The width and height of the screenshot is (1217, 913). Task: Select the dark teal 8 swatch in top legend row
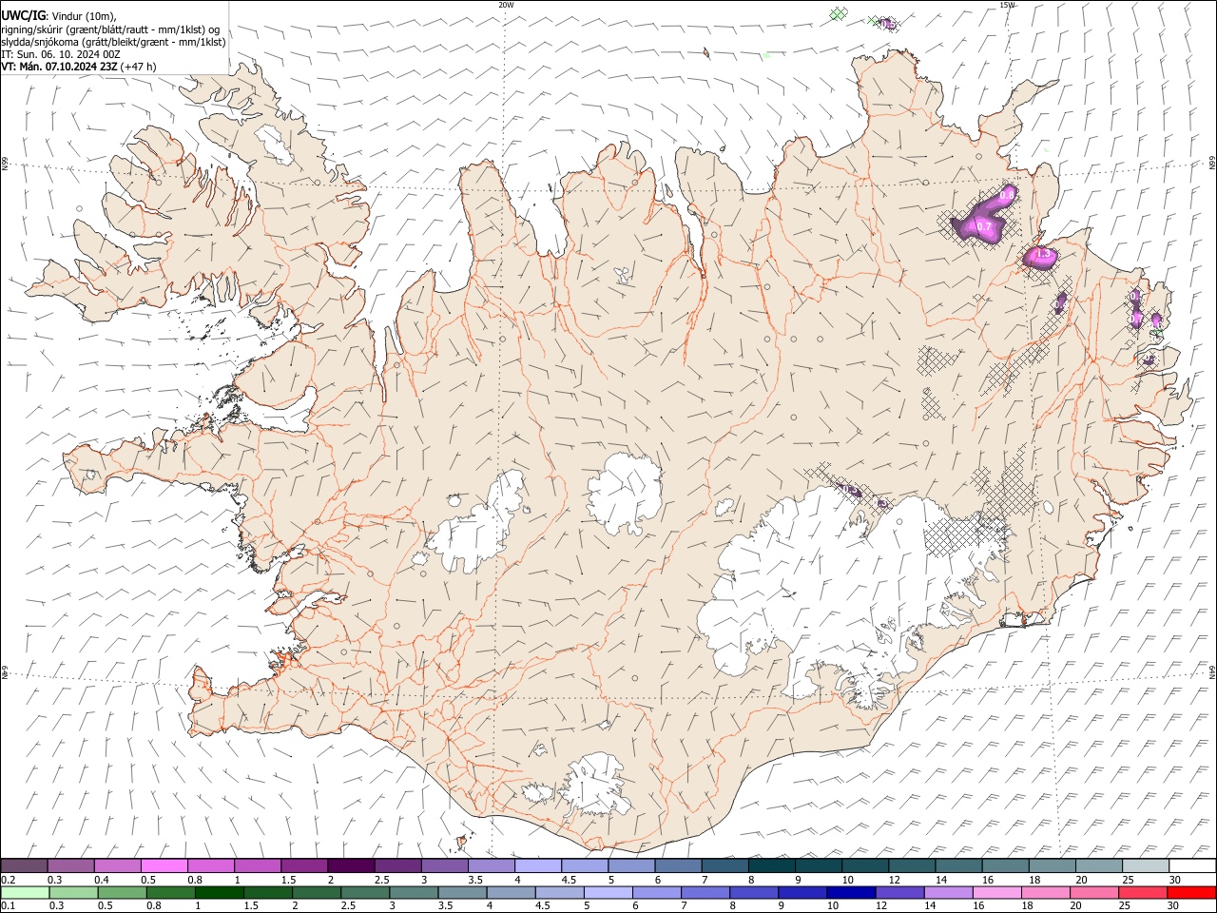pyautogui.click(x=772, y=865)
